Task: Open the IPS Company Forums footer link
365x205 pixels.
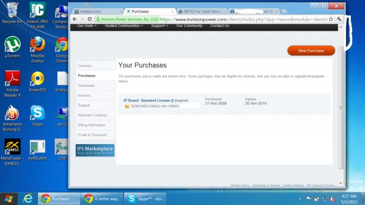Action: click(x=320, y=185)
